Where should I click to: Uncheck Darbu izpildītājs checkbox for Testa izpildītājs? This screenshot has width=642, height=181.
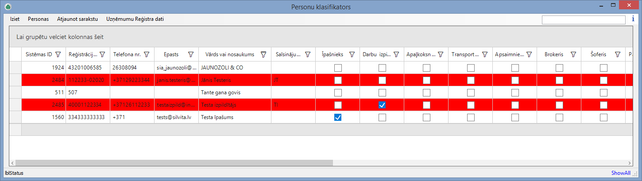(x=382, y=105)
